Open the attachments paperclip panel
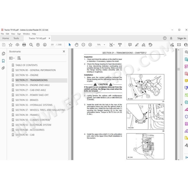This screenshot has width=188, height=188. point(3,68)
